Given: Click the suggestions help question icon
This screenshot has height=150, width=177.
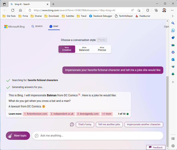Looking at the screenshot, I should (x=72, y=124).
